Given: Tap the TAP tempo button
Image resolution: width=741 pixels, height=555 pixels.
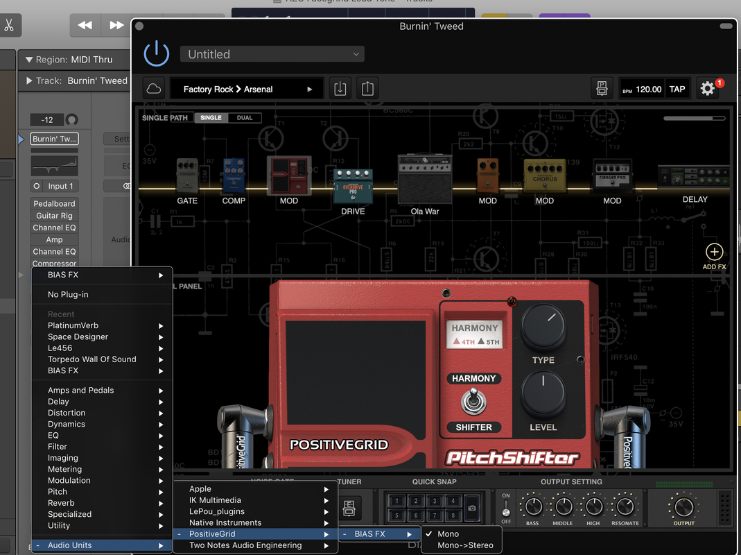Looking at the screenshot, I should [x=677, y=89].
